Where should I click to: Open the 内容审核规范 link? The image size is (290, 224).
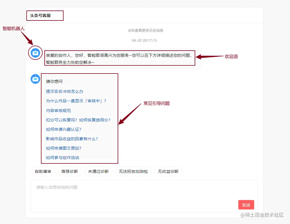pyautogui.click(x=58, y=111)
